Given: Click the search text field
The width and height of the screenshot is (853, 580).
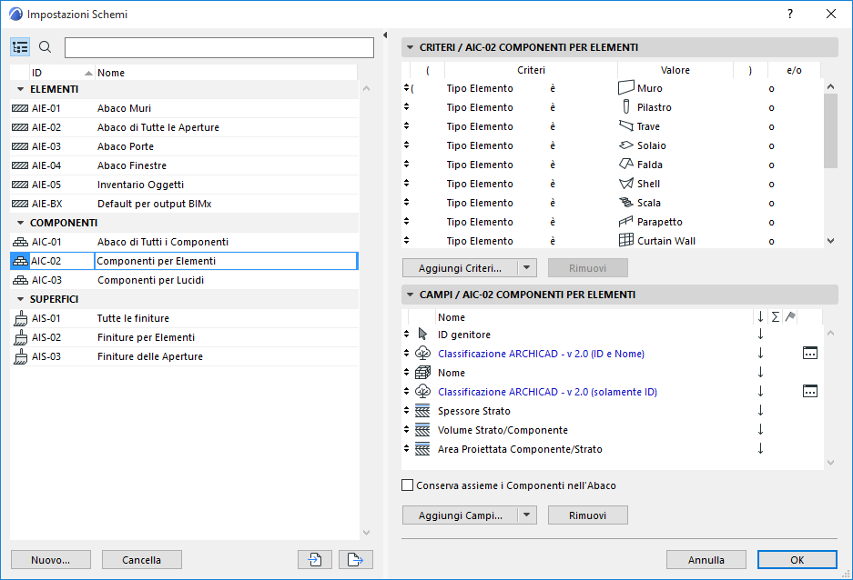Looking at the screenshot, I should coord(219,48).
